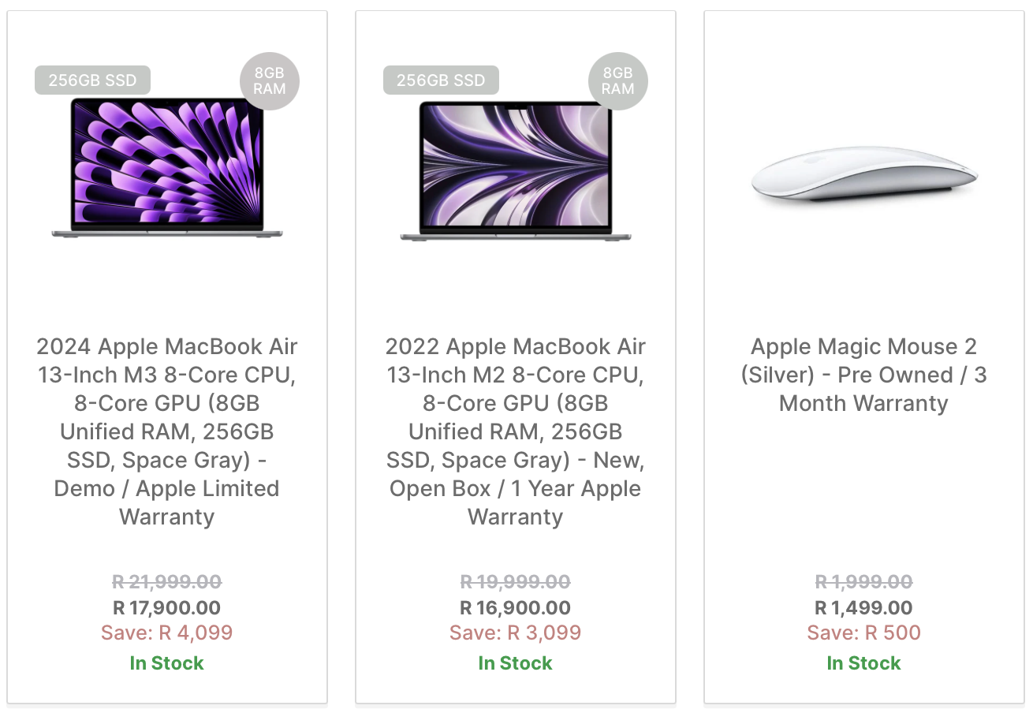The width and height of the screenshot is (1033, 713).
Task: Click the crossed-out R 1,999.00 price
Action: (863, 582)
